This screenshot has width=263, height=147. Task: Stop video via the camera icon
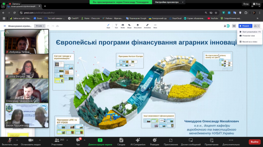point(31,140)
